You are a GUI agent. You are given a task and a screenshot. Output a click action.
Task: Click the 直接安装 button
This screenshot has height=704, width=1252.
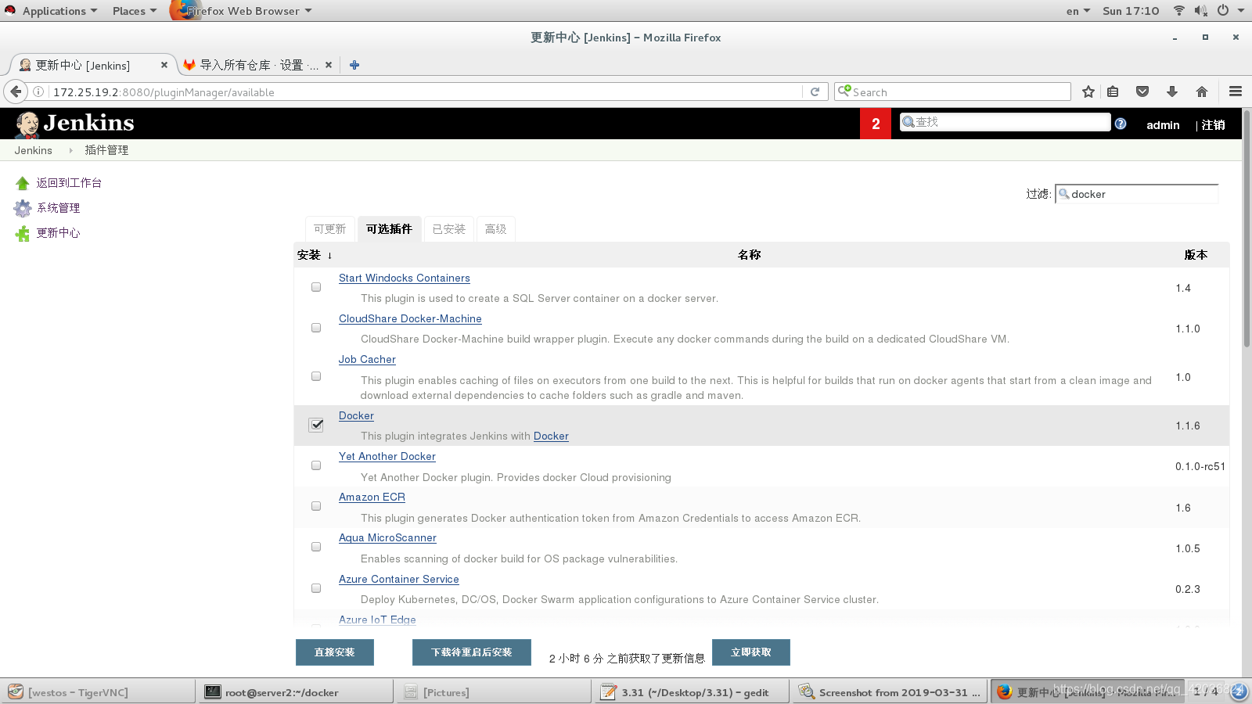pos(334,652)
